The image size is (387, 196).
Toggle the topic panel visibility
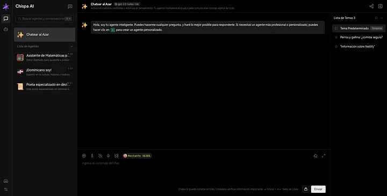(x=381, y=6)
